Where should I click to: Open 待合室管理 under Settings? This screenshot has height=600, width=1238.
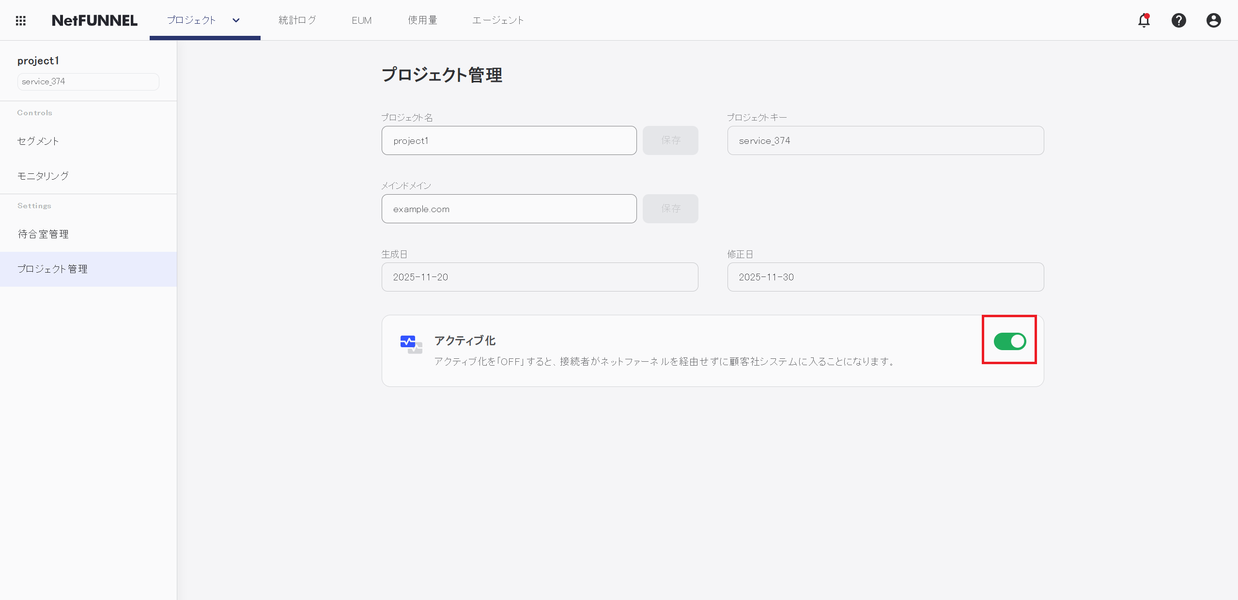pyautogui.click(x=44, y=233)
